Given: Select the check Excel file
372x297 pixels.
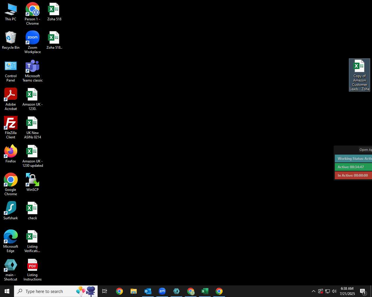Looking at the screenshot, I should point(33,211).
